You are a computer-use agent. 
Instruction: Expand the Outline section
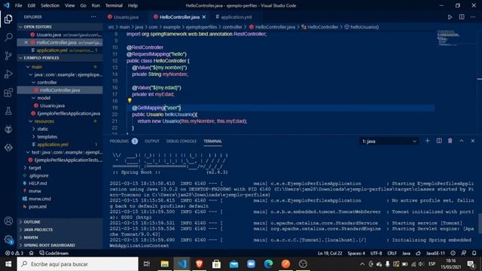point(60,222)
